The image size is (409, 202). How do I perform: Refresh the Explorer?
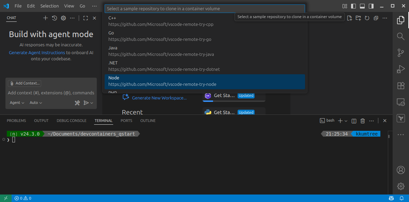(367, 18)
